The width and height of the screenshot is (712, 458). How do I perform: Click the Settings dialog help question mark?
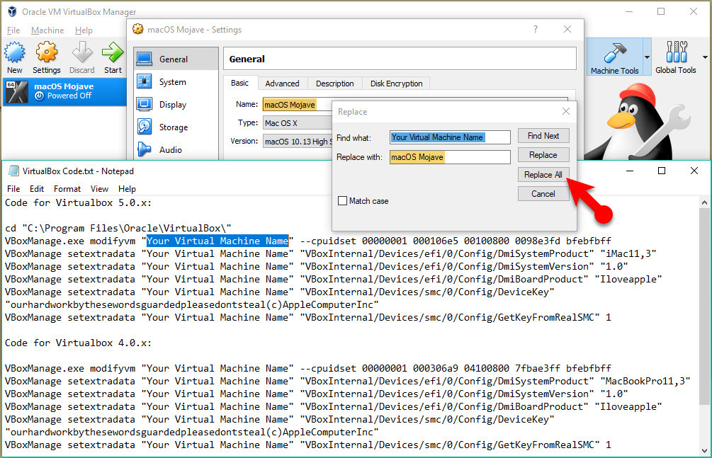536,30
